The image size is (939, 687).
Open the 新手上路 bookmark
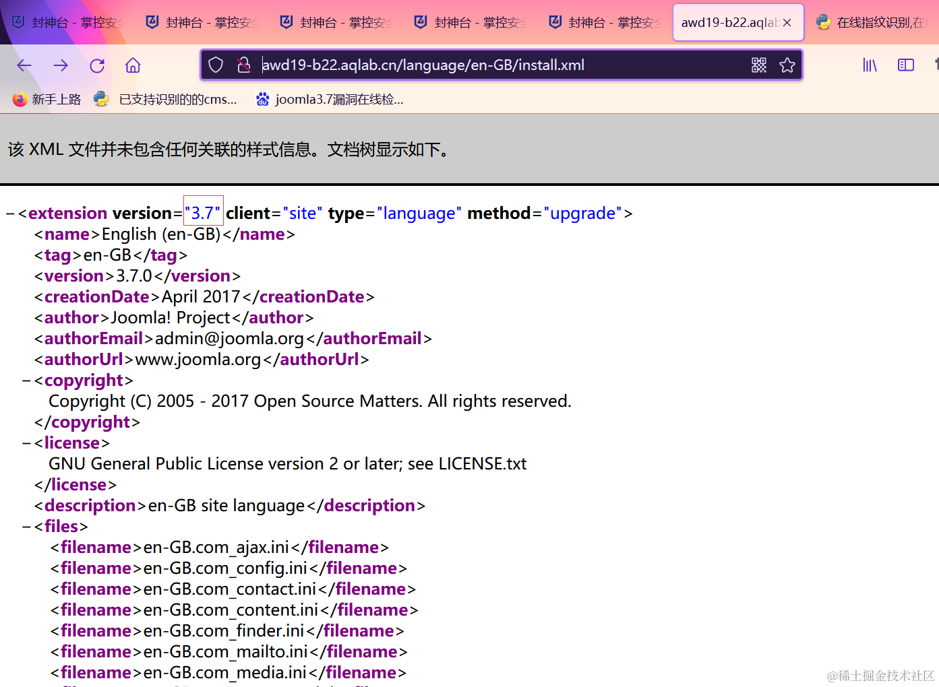tap(47, 100)
